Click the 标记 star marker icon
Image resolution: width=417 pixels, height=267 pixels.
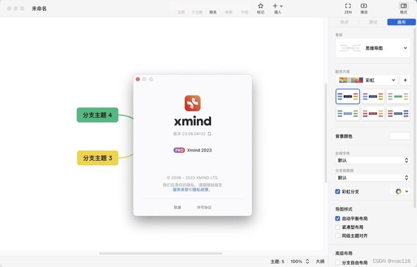[260, 6]
